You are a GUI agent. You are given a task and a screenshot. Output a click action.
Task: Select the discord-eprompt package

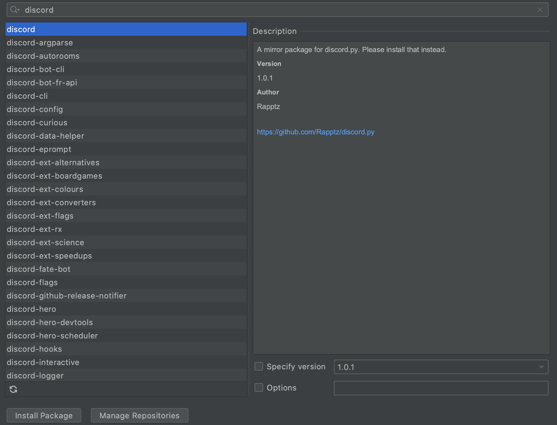click(x=126, y=149)
